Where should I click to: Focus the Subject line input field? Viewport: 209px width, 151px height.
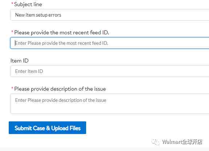[x=110, y=15]
